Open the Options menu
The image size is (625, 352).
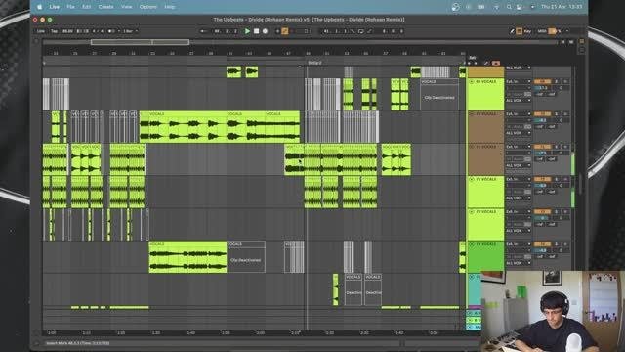click(x=147, y=7)
